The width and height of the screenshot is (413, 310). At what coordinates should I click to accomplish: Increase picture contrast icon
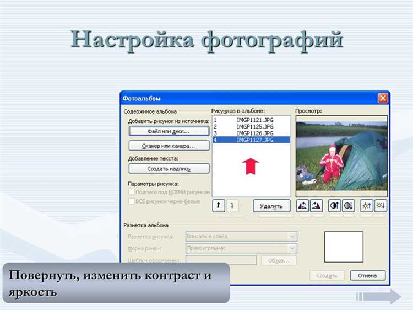click(334, 206)
